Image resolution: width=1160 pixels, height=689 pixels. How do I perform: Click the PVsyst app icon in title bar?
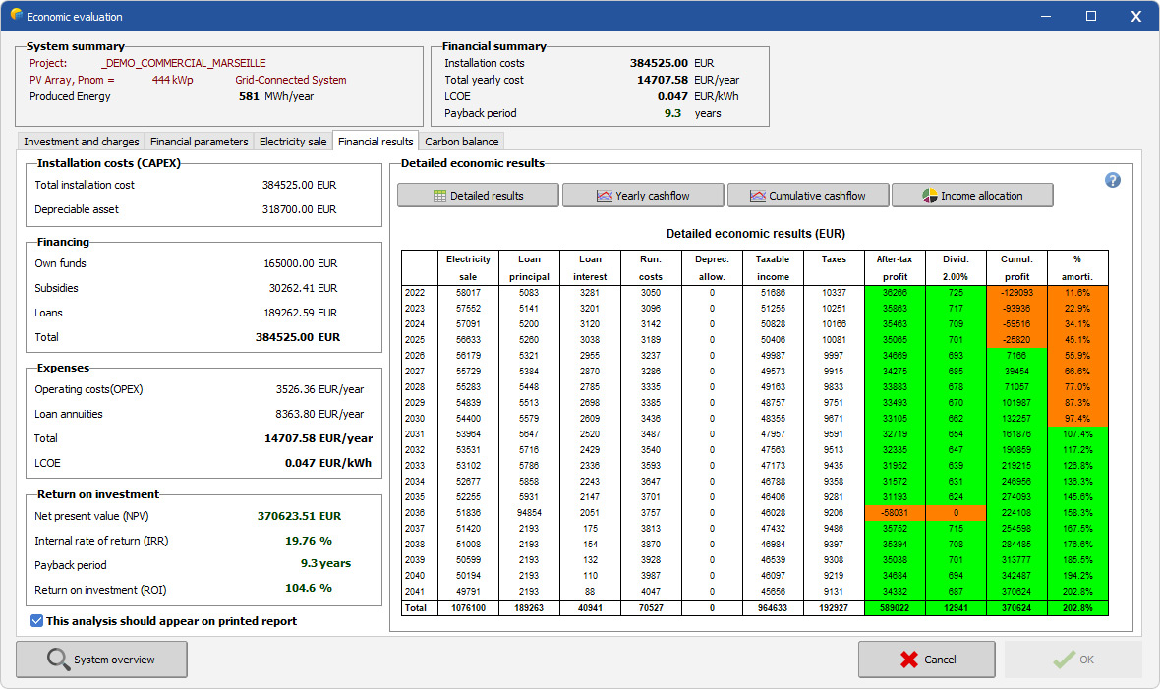[16, 14]
